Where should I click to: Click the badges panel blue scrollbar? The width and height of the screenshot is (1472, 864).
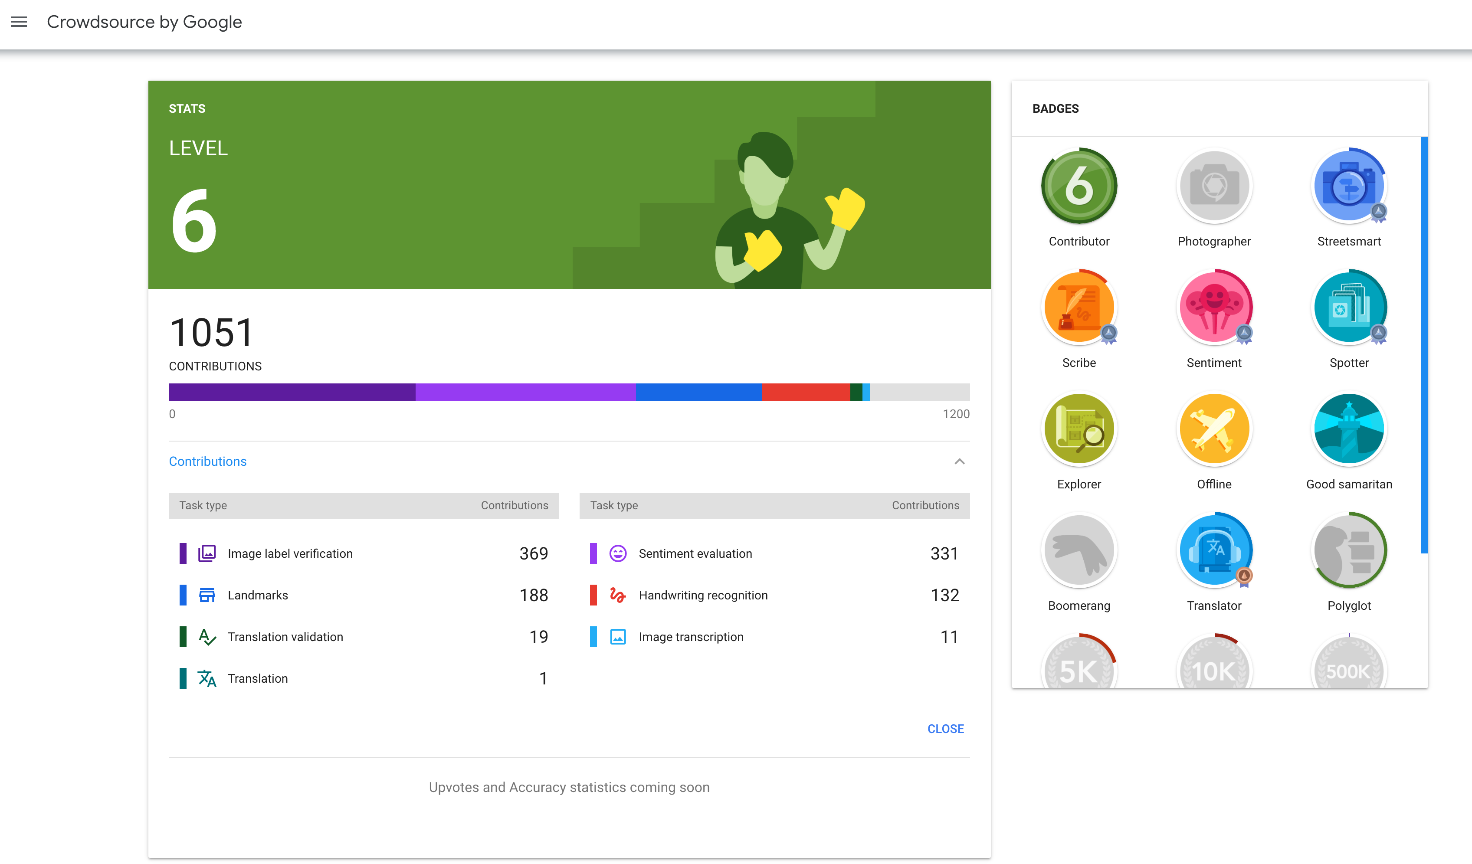click(x=1424, y=345)
